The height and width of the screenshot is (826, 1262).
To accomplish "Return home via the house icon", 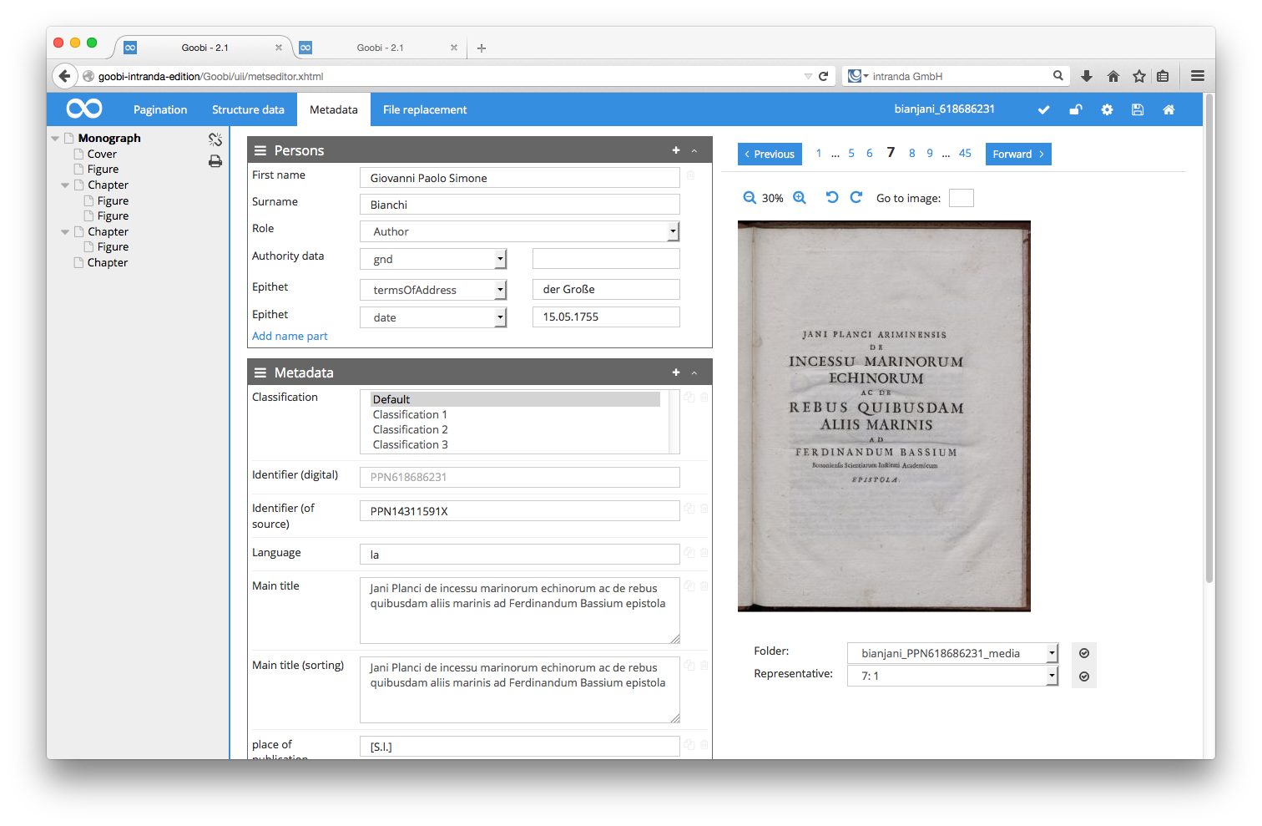I will click(x=1169, y=109).
